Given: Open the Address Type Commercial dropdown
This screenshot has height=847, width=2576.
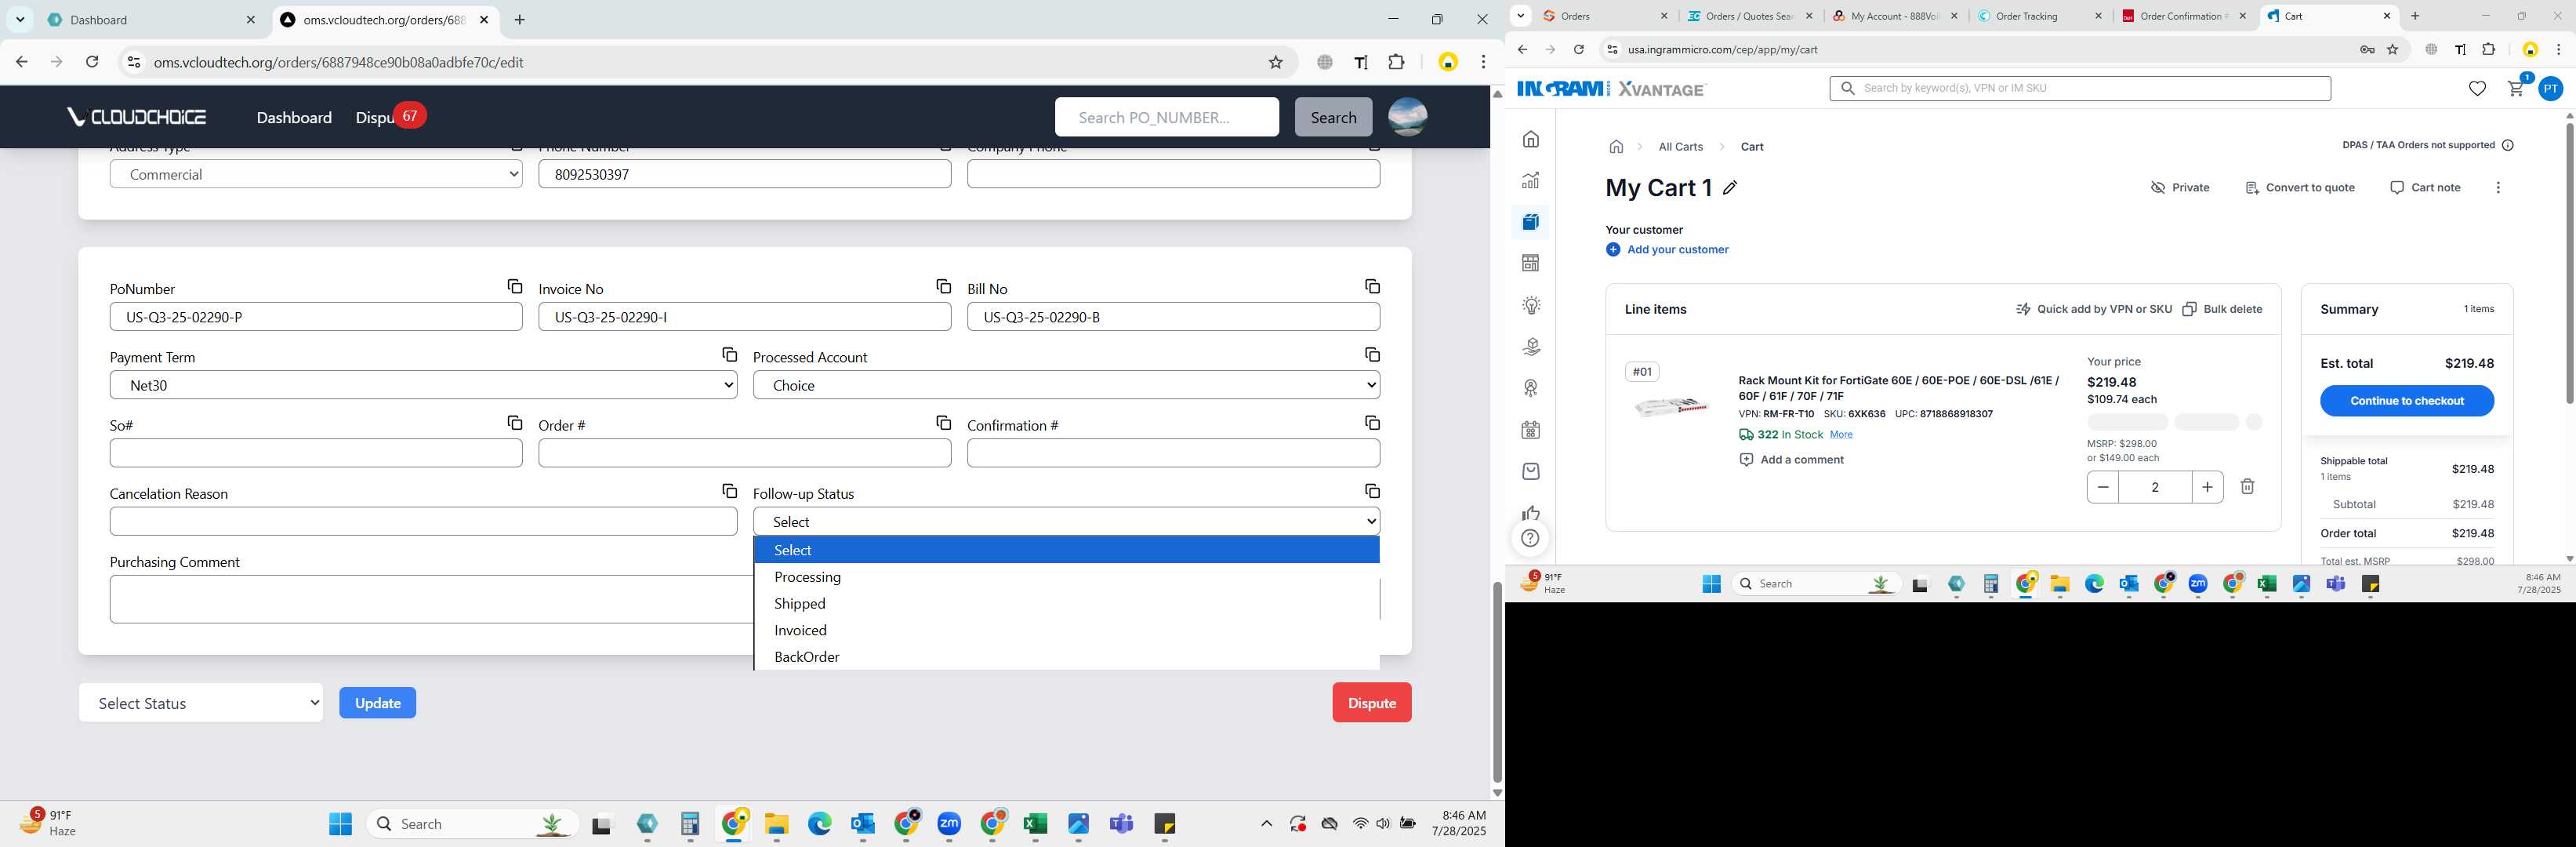Looking at the screenshot, I should pos(316,174).
